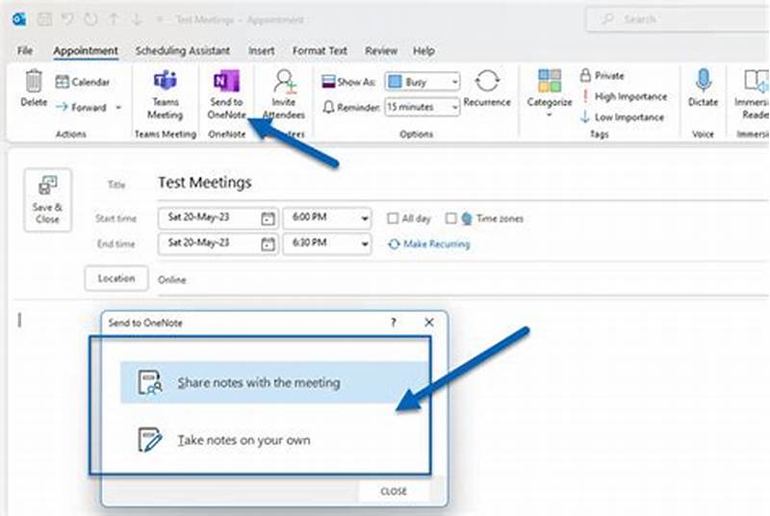
Task: Click Save & Close button
Action: pyautogui.click(x=47, y=200)
